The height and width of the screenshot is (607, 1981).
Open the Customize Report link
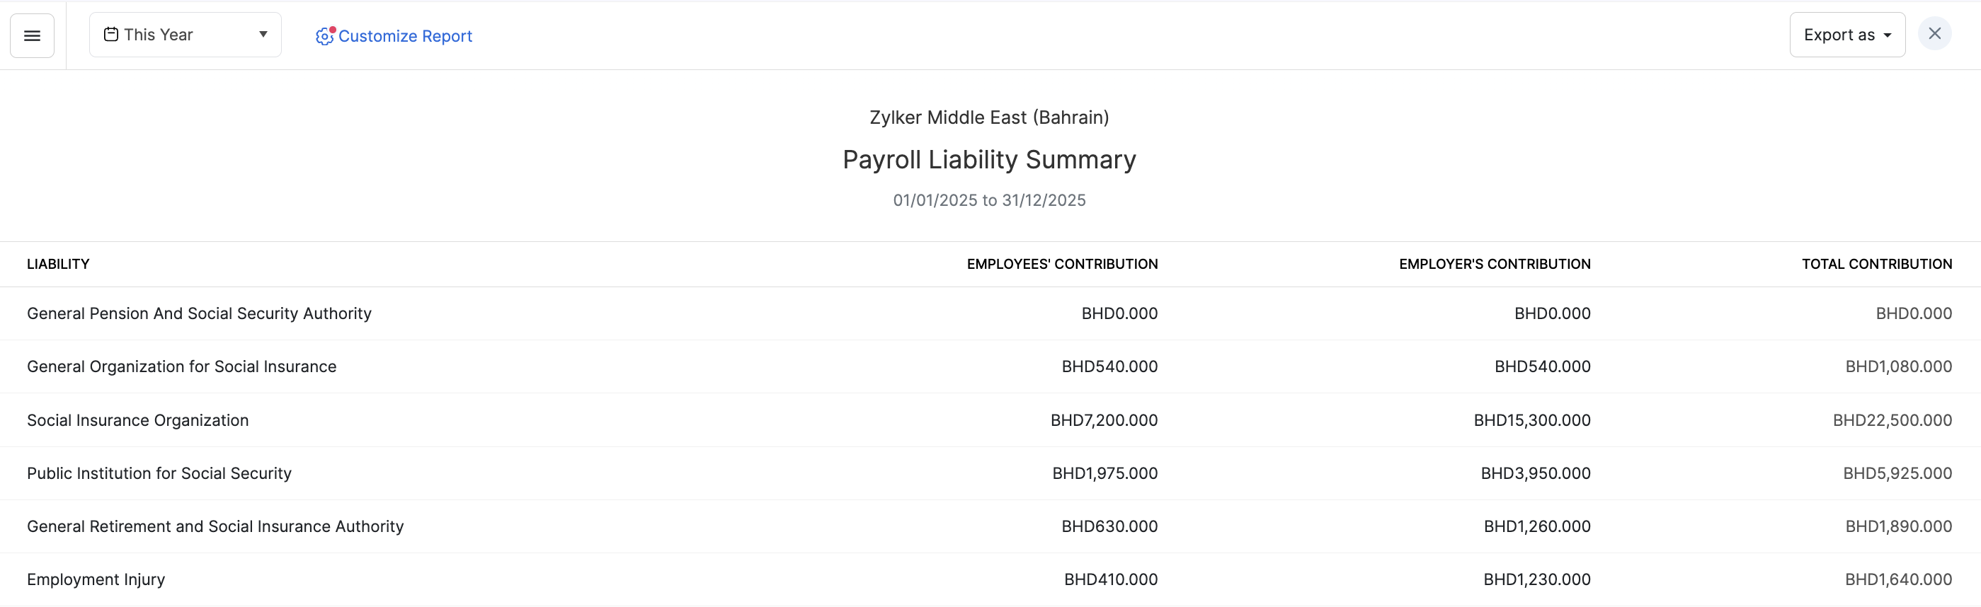pos(404,36)
